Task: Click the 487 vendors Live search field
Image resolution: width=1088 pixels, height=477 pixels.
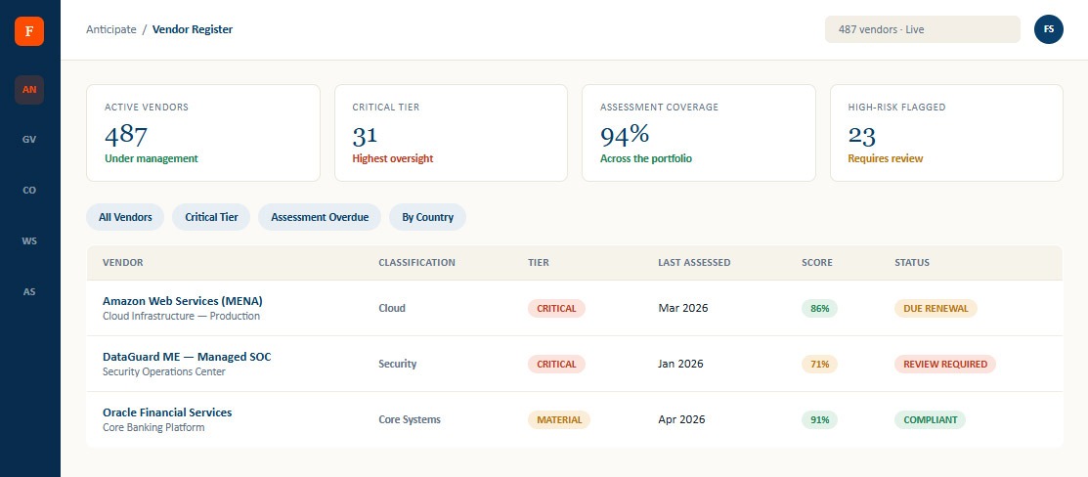Action: click(x=922, y=30)
